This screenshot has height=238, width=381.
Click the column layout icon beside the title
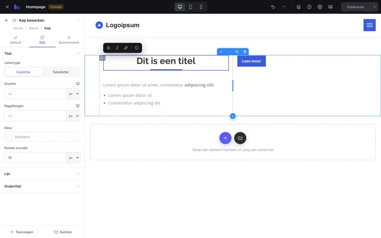pos(102,58)
